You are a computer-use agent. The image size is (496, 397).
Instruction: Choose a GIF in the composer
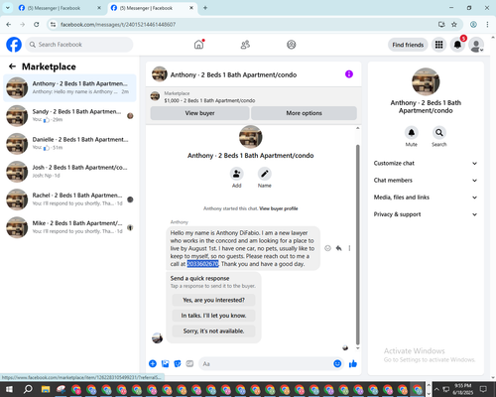coord(189,364)
